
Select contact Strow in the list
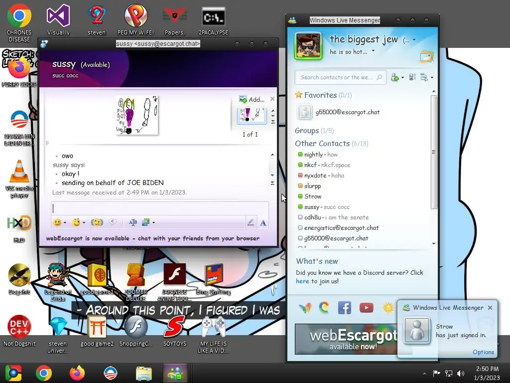[x=310, y=196]
